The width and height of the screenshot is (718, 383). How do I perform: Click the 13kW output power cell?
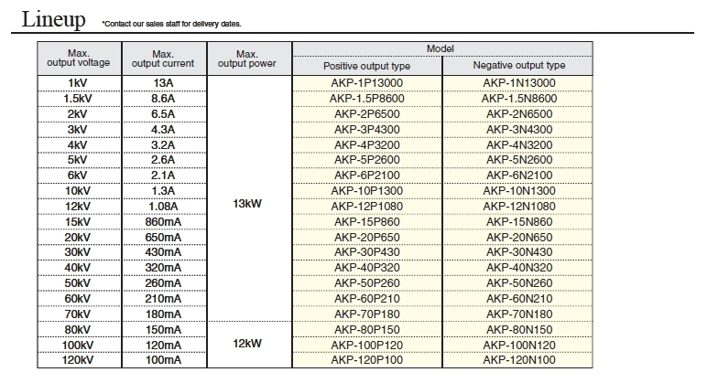[x=247, y=204]
